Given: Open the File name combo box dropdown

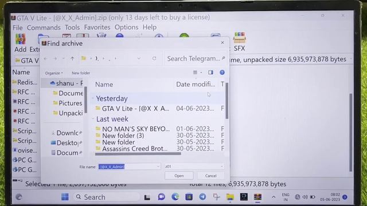Looking at the screenshot, I should pyautogui.click(x=158, y=167).
